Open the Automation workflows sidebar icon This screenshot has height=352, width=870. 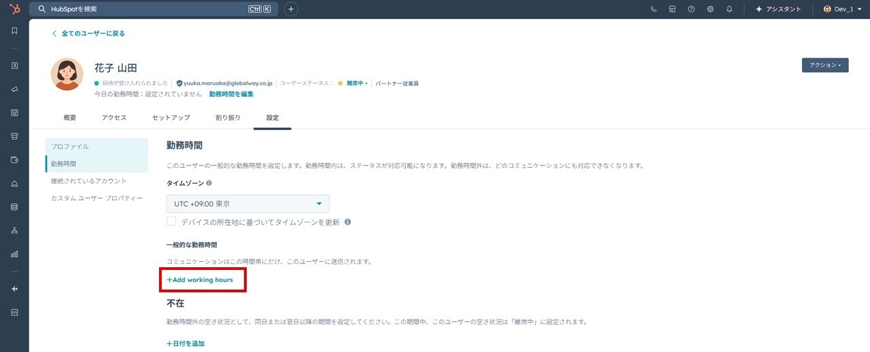point(14,231)
